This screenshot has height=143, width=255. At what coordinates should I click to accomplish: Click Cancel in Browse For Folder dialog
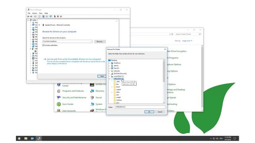pyautogui.click(x=160, y=112)
